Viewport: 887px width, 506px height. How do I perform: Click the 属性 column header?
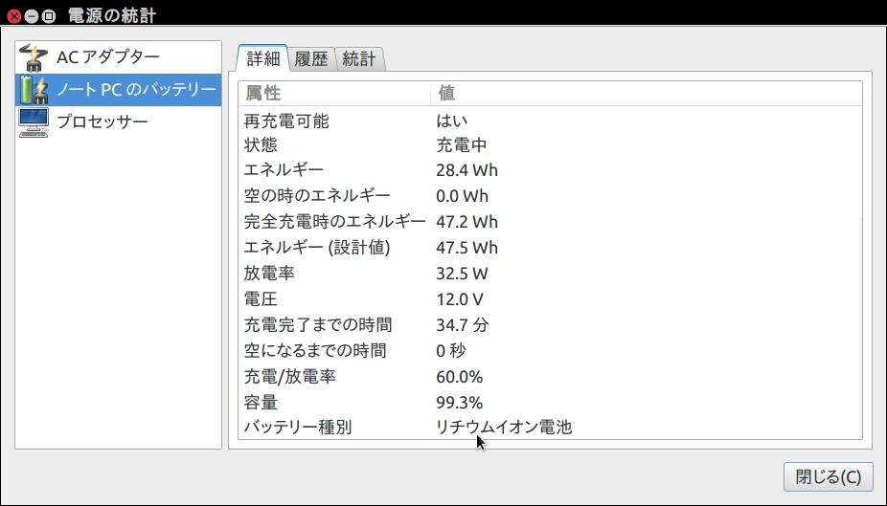click(334, 93)
